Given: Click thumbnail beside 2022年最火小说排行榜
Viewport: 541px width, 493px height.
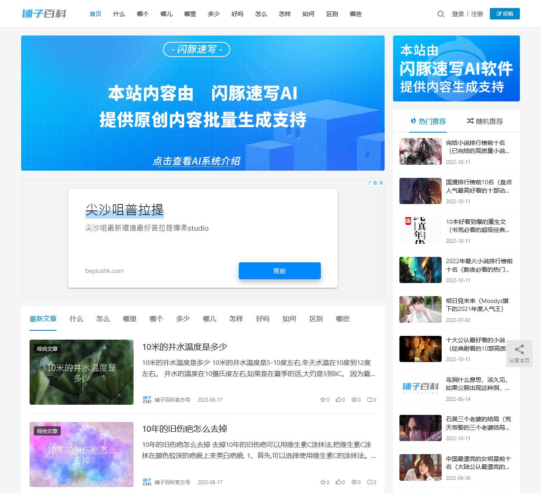Looking at the screenshot, I should (421, 270).
